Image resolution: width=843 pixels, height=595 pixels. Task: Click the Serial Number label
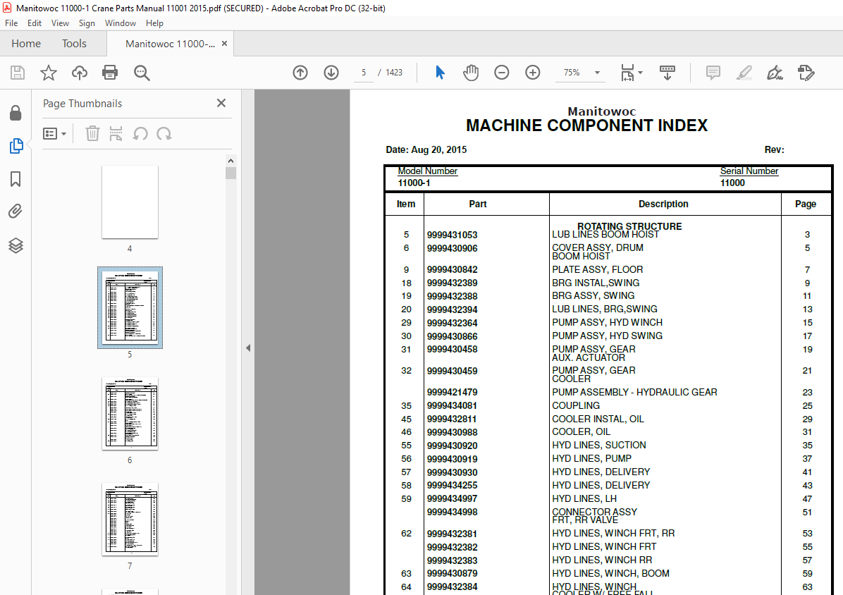click(x=749, y=171)
